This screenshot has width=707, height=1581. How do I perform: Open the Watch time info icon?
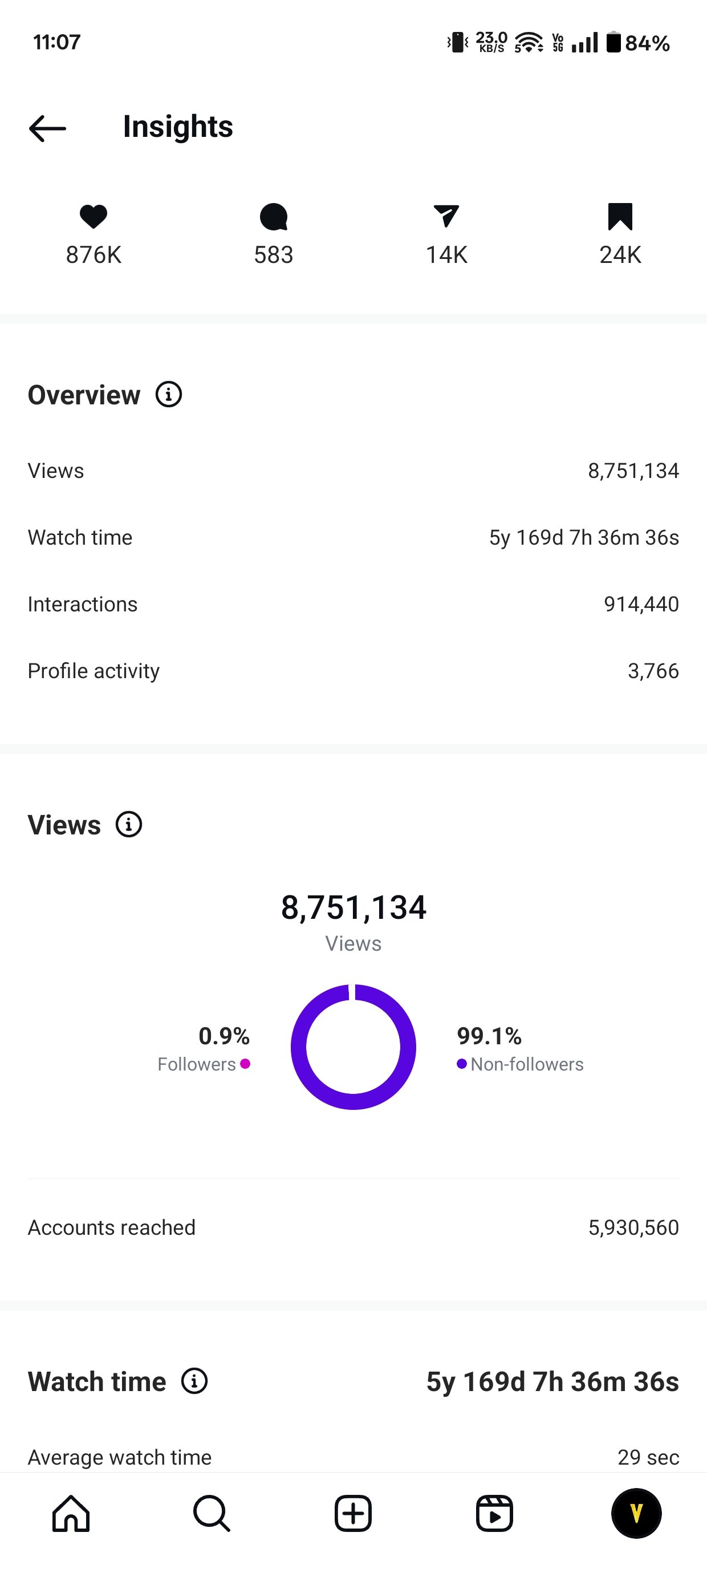[194, 1381]
